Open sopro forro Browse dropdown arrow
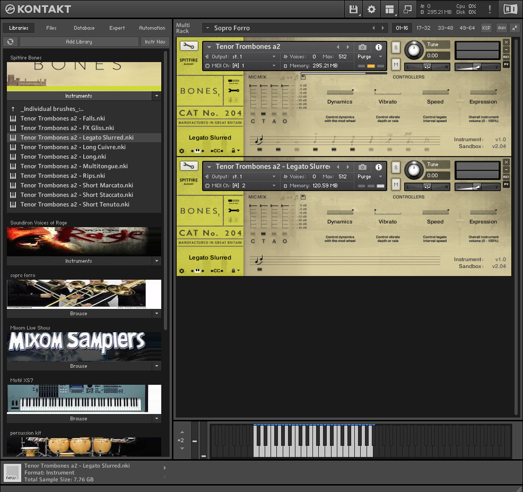 pyautogui.click(x=157, y=314)
